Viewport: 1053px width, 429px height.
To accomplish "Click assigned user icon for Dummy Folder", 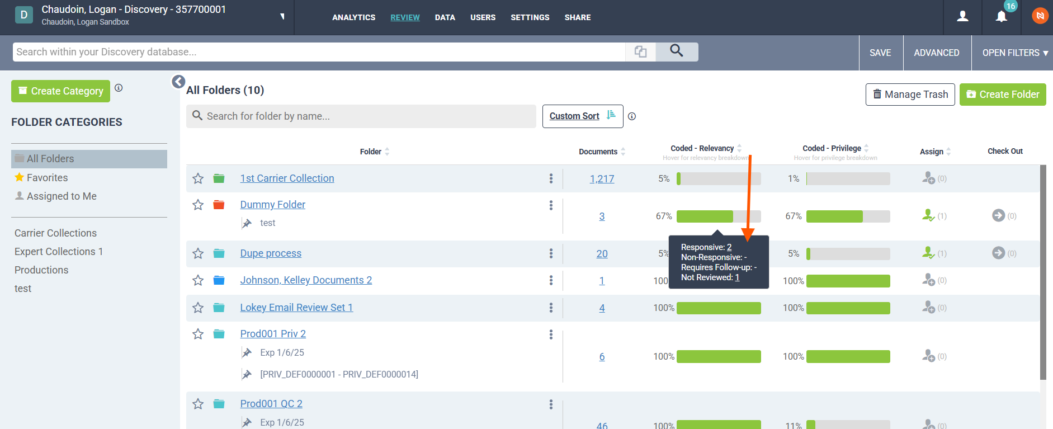I will pyautogui.click(x=928, y=215).
